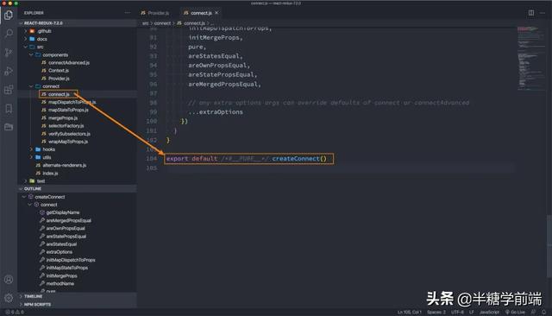Screen dimensions: 552x316
Task: Open selectorFactory.js file
Action: (66, 126)
